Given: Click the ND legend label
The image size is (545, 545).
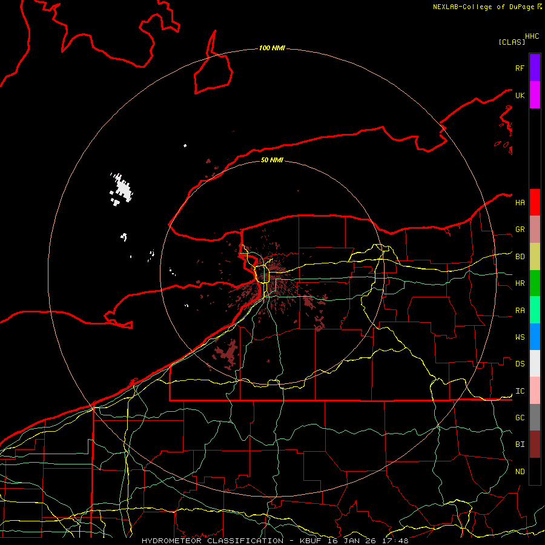Looking at the screenshot, I should (x=520, y=472).
